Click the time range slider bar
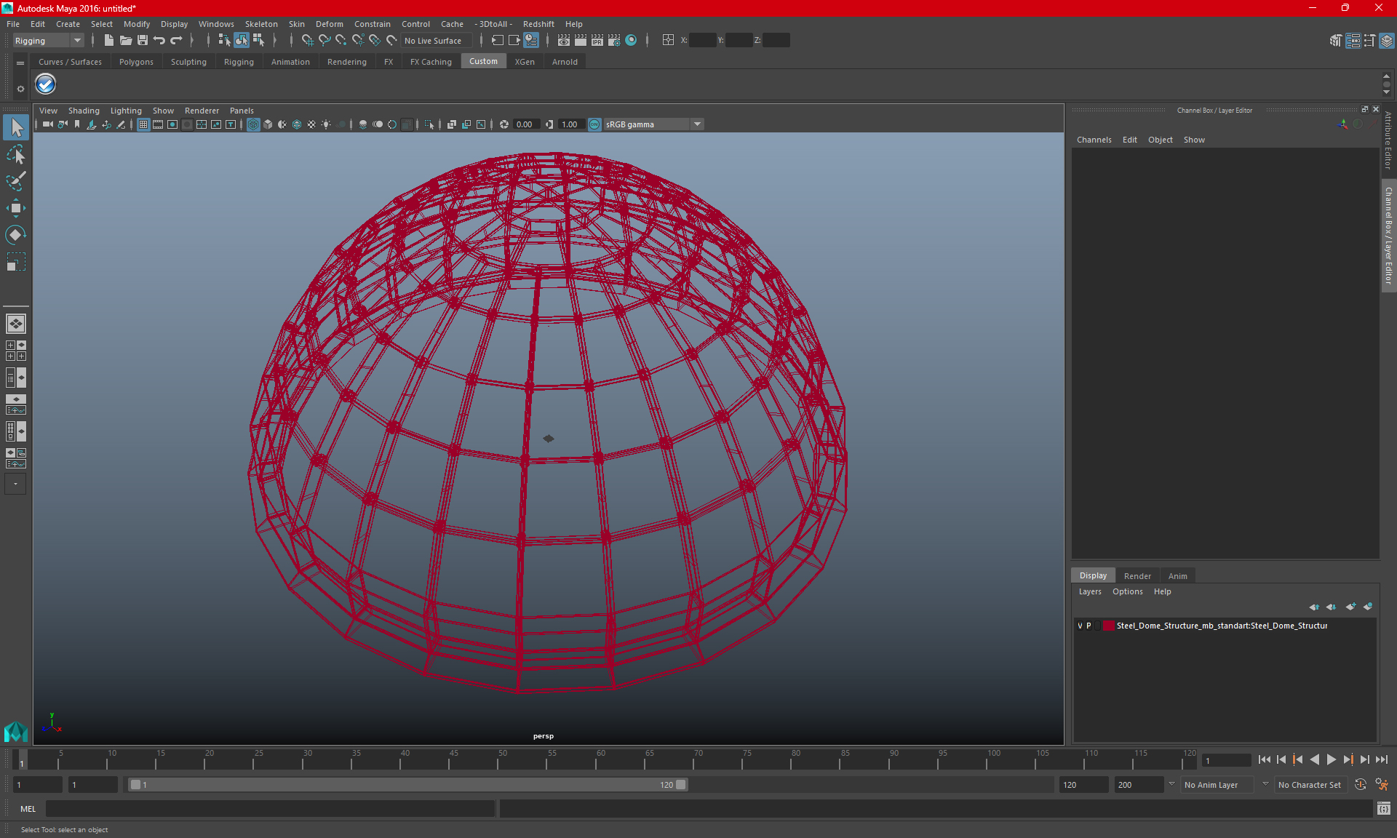The width and height of the screenshot is (1397, 838). tap(407, 785)
